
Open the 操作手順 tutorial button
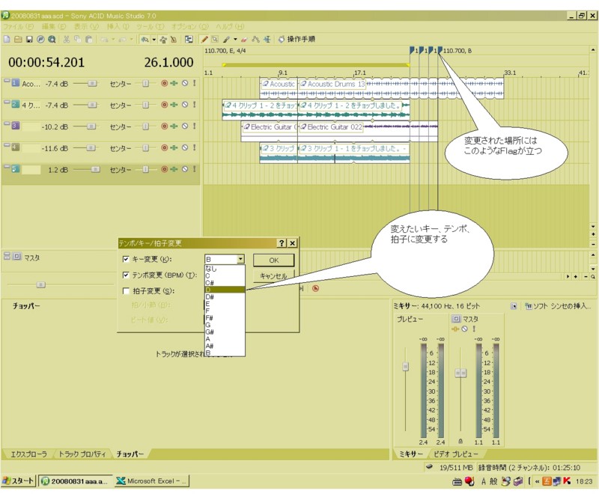point(297,40)
